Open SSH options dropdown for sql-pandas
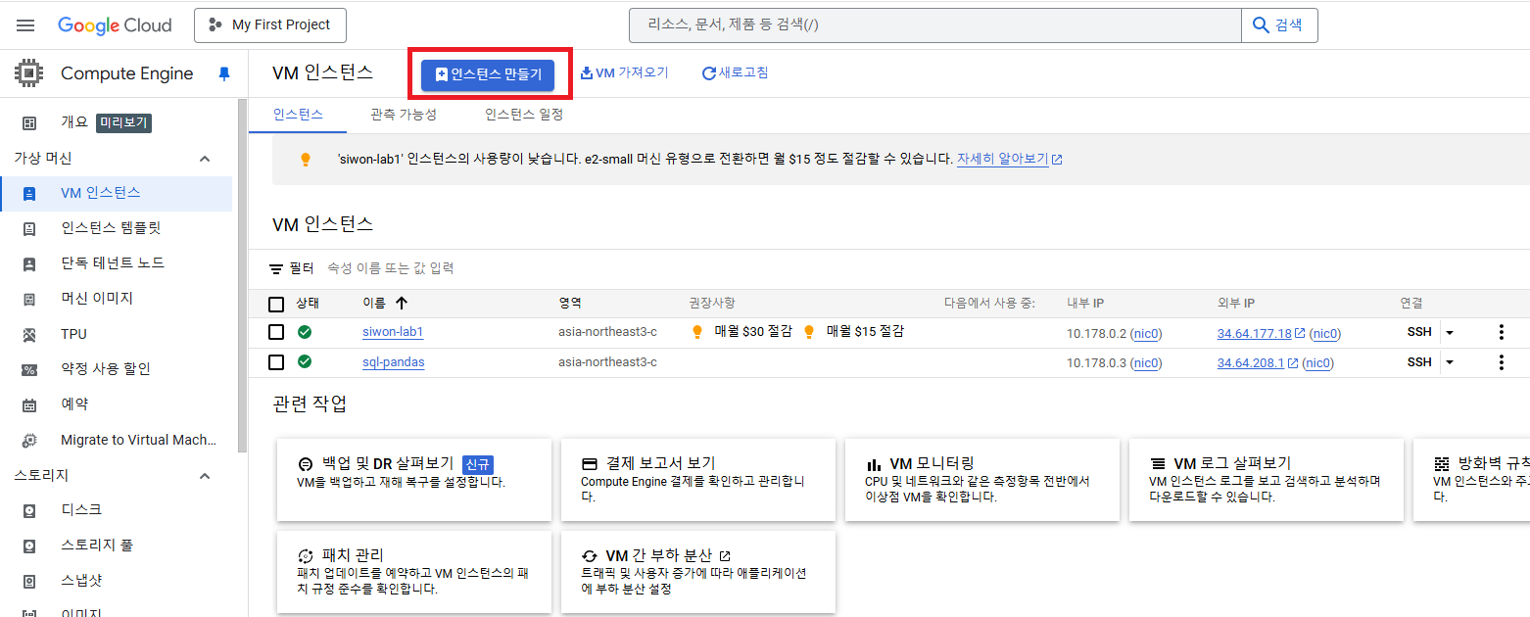 tap(1450, 363)
